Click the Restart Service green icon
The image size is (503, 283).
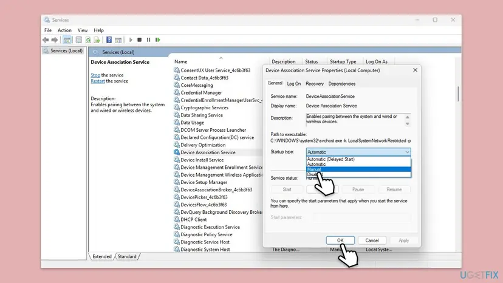[x=157, y=40]
